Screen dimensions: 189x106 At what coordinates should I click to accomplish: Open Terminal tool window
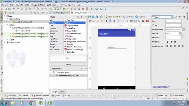coord(24,95)
